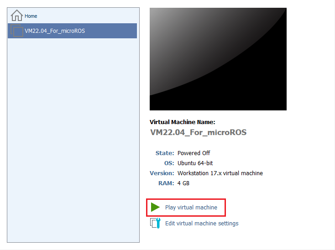The width and height of the screenshot is (335, 250).
Task: Select VM22.04_For_microROS in the library list
Action: tap(72, 31)
